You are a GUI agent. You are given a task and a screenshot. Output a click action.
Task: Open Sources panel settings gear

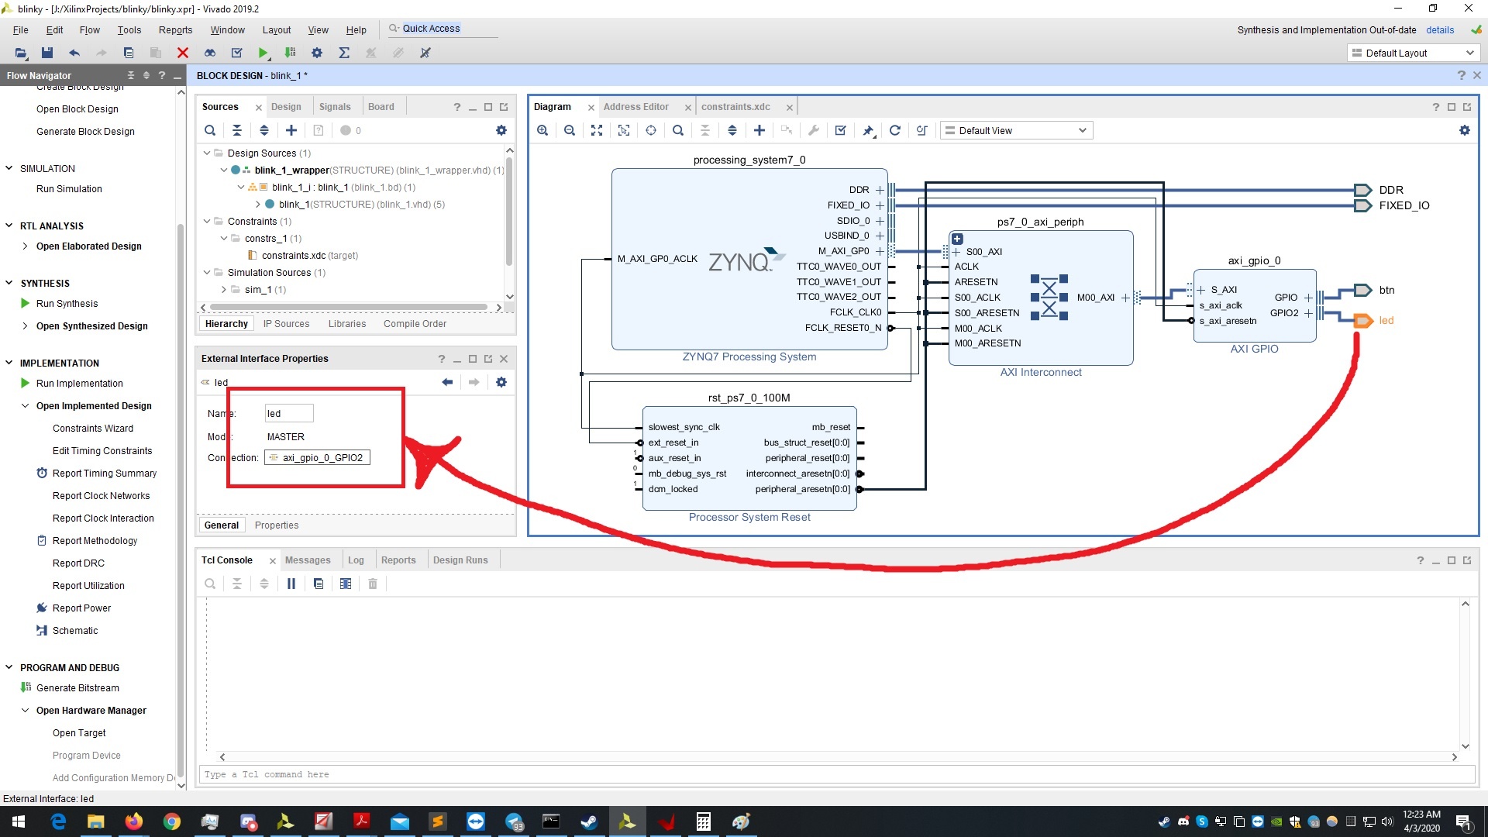(501, 130)
